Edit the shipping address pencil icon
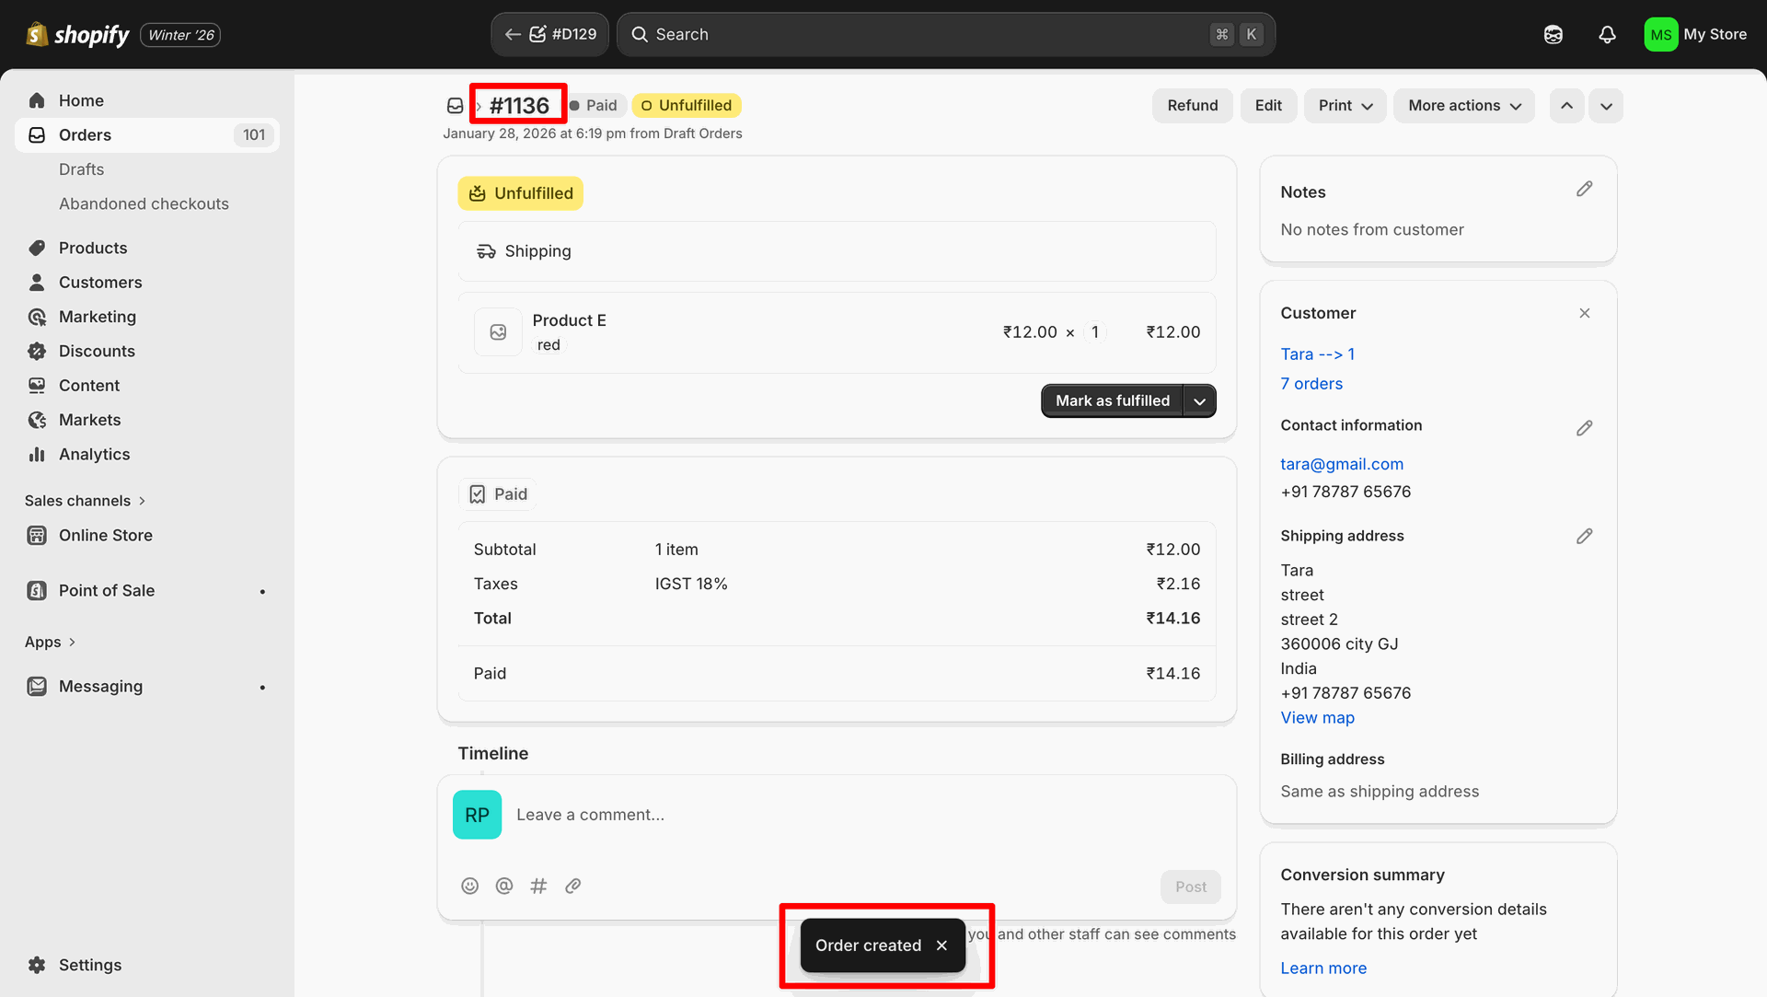This screenshot has height=997, width=1767. pyautogui.click(x=1584, y=536)
